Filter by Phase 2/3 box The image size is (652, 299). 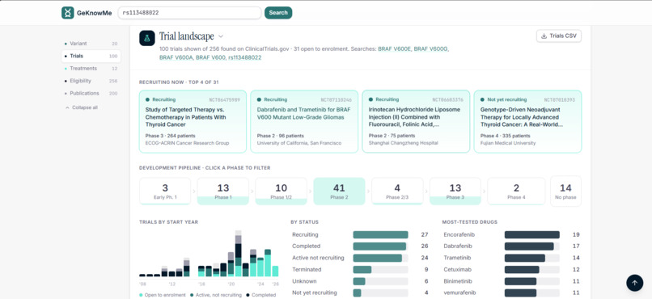(x=397, y=191)
